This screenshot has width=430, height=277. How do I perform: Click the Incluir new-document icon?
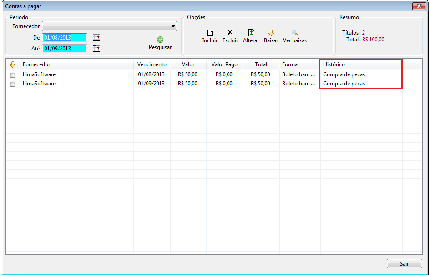[210, 33]
